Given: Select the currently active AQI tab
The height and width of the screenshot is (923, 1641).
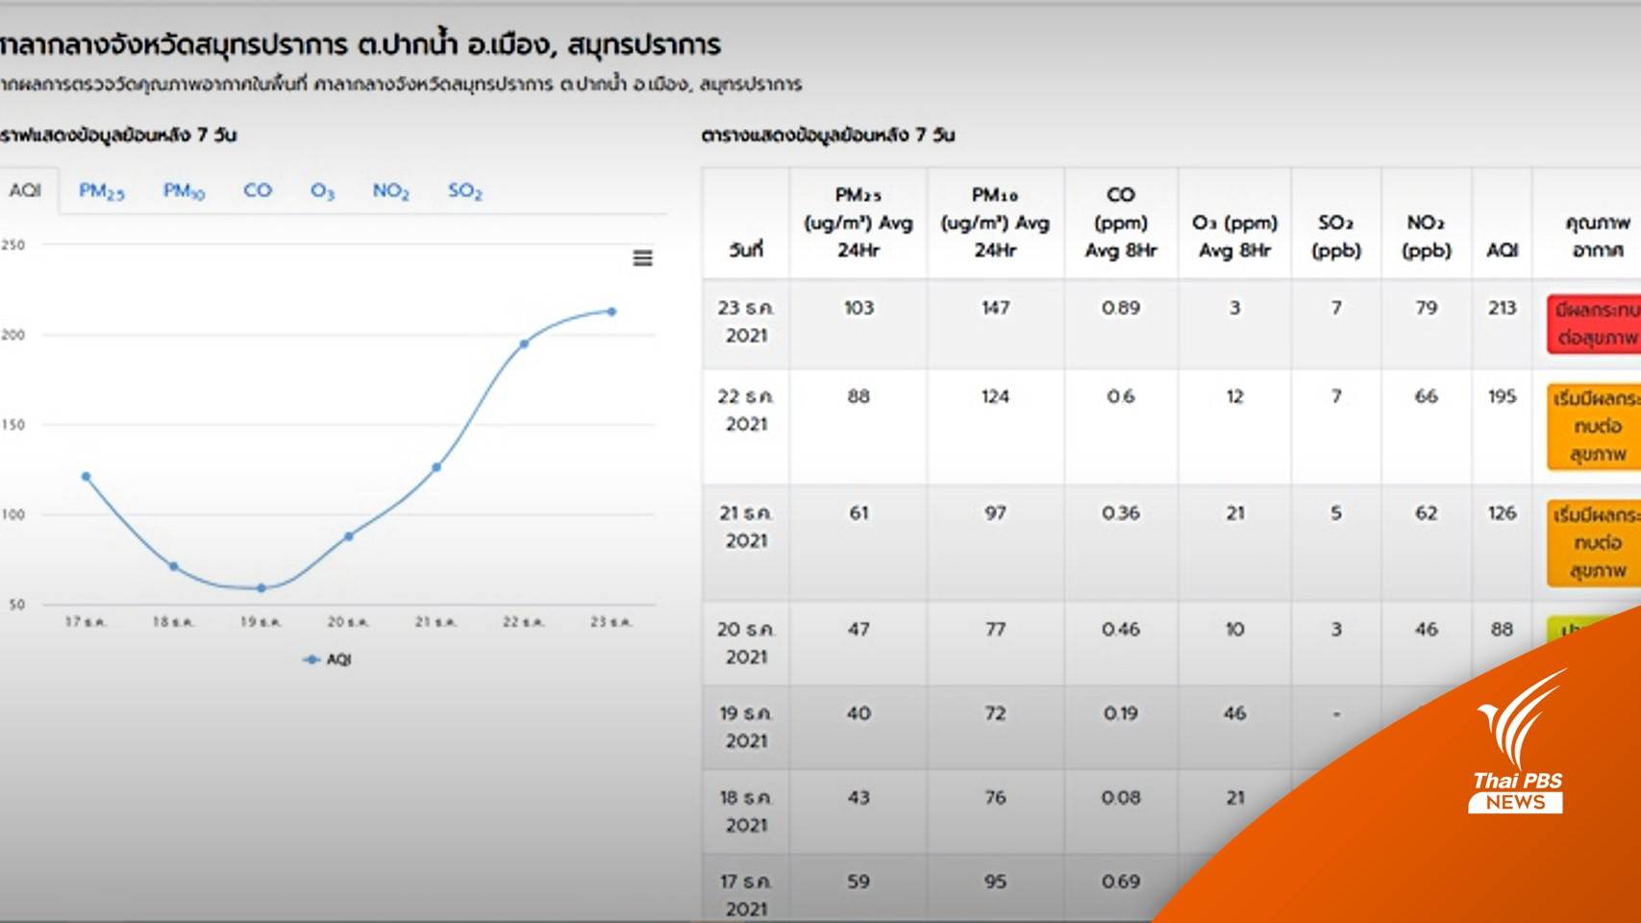Looking at the screenshot, I should [26, 189].
